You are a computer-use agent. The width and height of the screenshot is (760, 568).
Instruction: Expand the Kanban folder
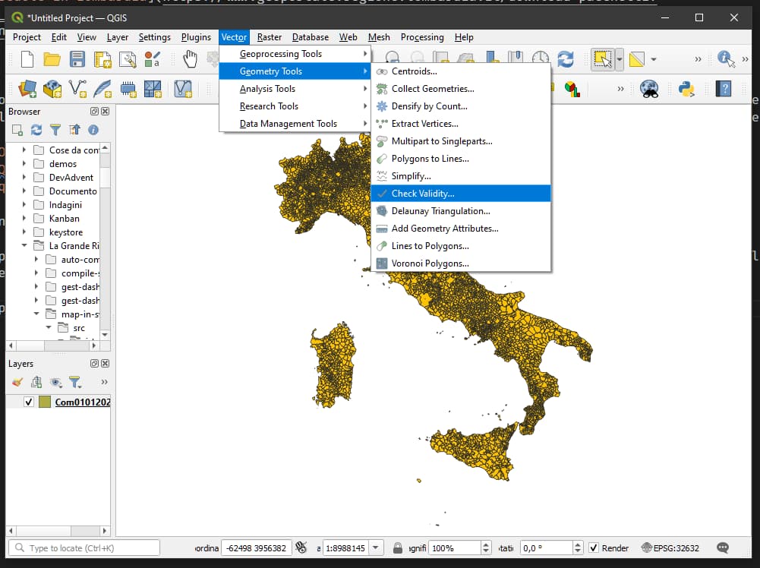point(24,219)
